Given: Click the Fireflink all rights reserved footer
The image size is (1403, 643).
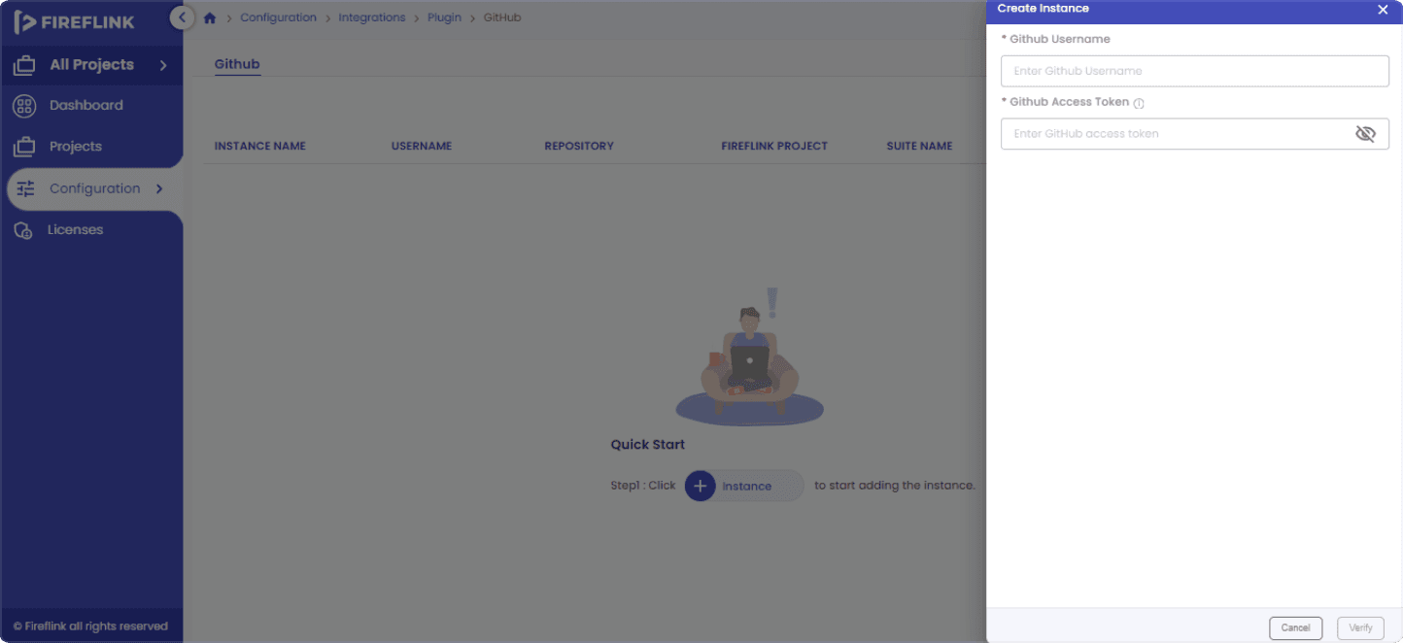Looking at the screenshot, I should [90, 626].
